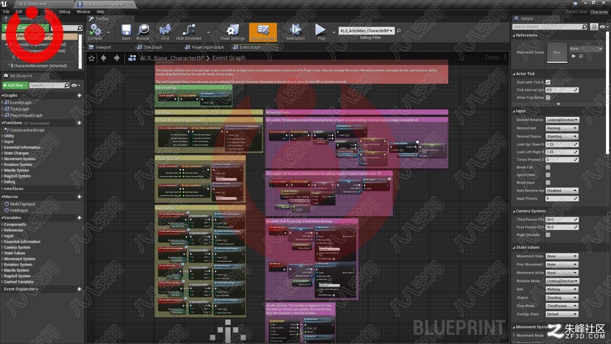This screenshot has height=344, width=611.
Task: Navigate back in graph history
Action: 104,58
